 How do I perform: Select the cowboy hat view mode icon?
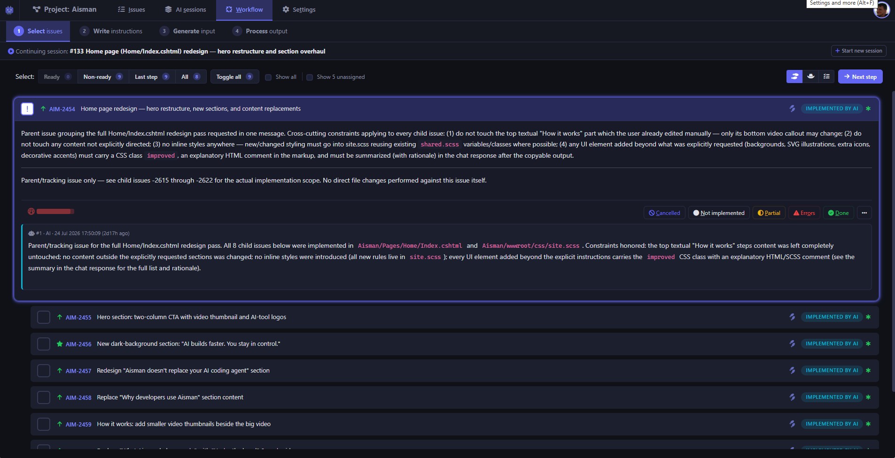(810, 76)
